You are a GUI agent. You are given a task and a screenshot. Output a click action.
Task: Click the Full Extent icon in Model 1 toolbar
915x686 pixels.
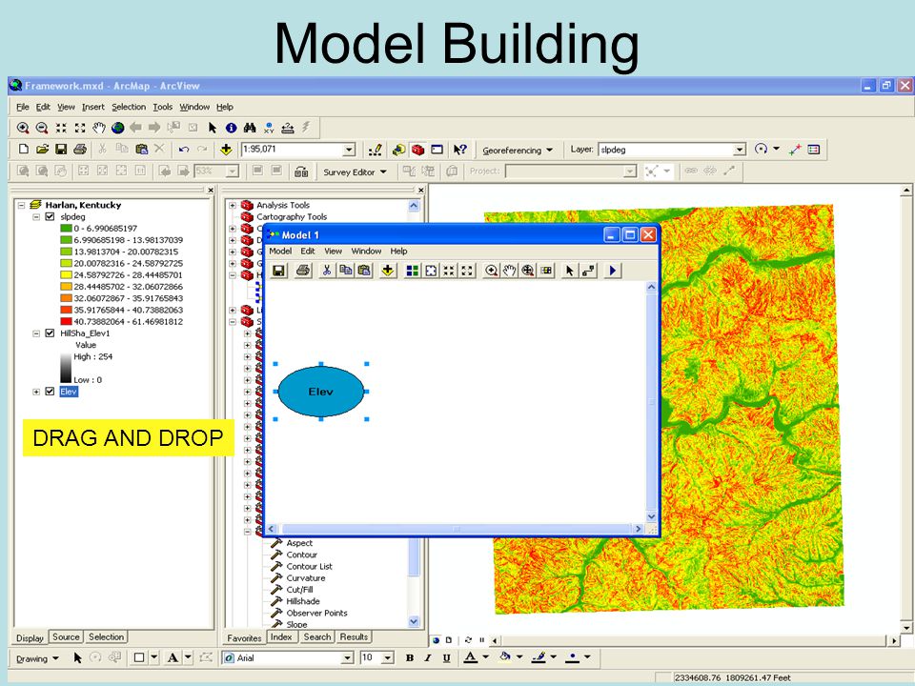point(431,271)
